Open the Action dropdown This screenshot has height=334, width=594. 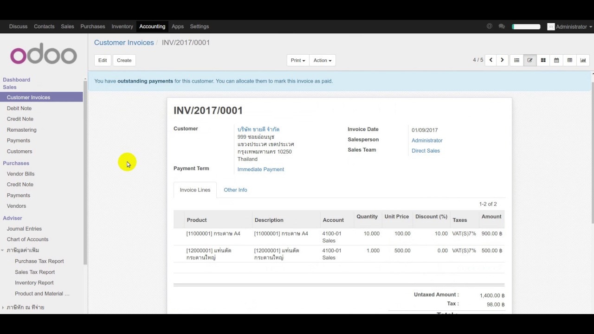(322, 60)
